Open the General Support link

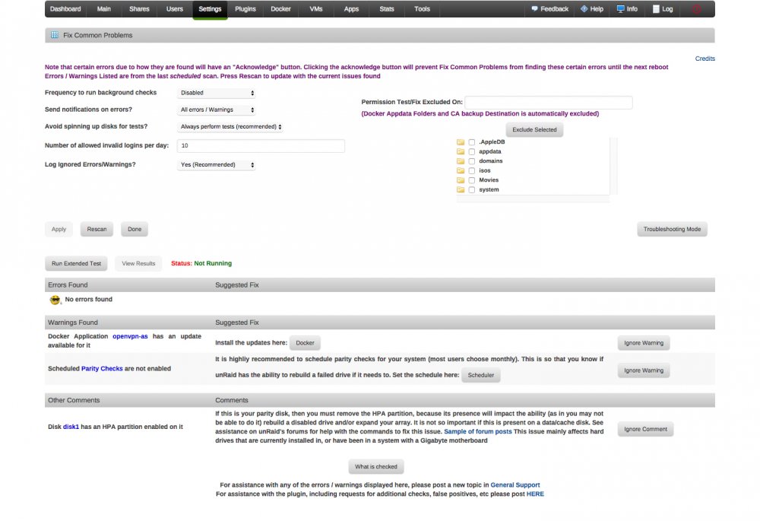tap(515, 485)
